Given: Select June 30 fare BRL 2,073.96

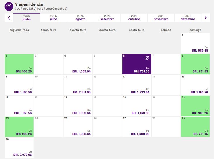Looking at the screenshot, I should pos(19,147).
